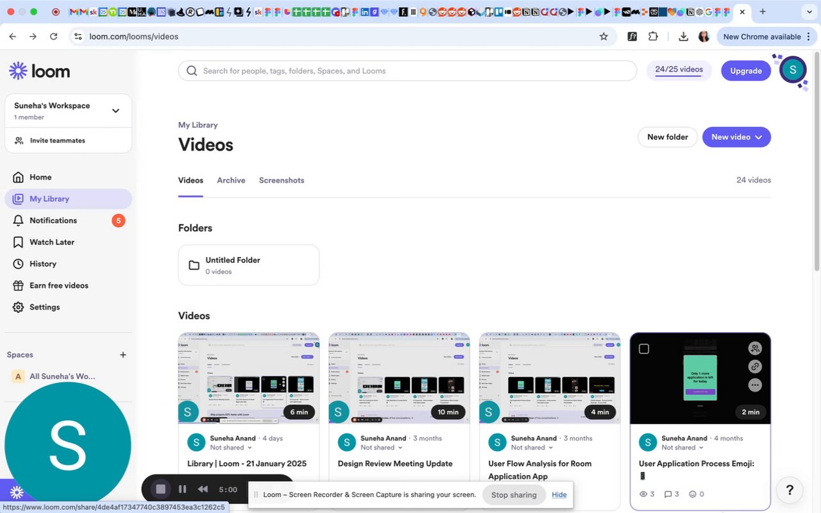Screen dimensions: 821x513
Task: Stop the Loom recording
Action: click(160, 489)
